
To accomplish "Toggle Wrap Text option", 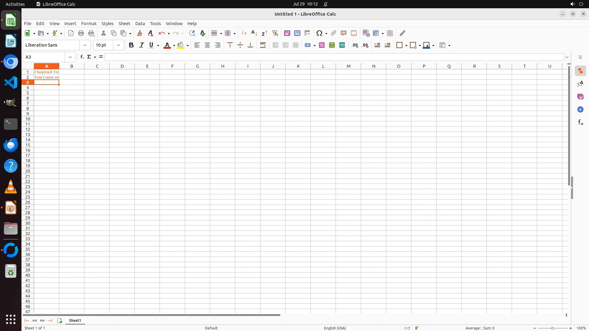I will point(263,45).
